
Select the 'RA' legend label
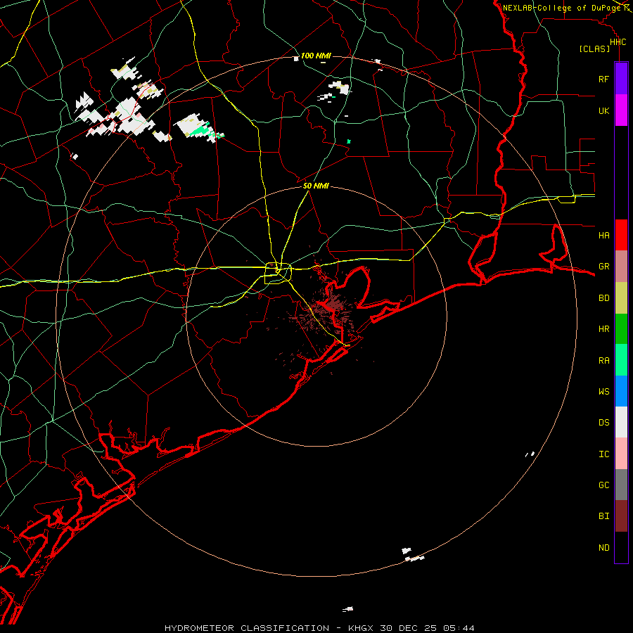tap(603, 361)
